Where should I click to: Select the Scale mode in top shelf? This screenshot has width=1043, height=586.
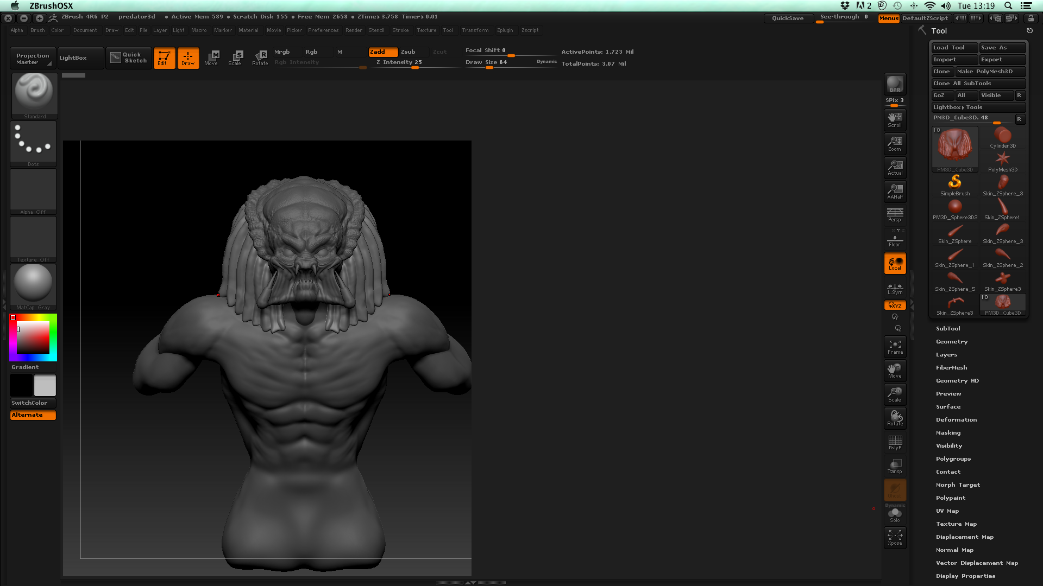[235, 58]
